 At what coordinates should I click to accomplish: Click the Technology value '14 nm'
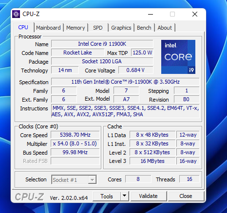tap(65, 70)
